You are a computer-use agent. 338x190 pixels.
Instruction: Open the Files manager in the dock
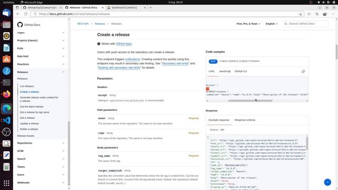tap(6, 25)
